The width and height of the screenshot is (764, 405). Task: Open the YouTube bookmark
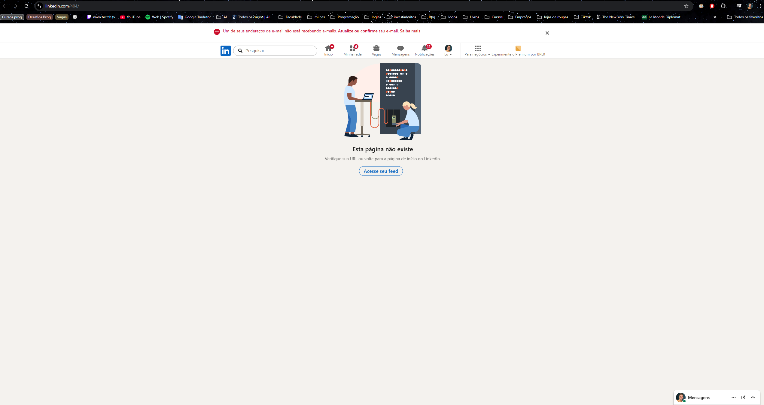pyautogui.click(x=130, y=17)
